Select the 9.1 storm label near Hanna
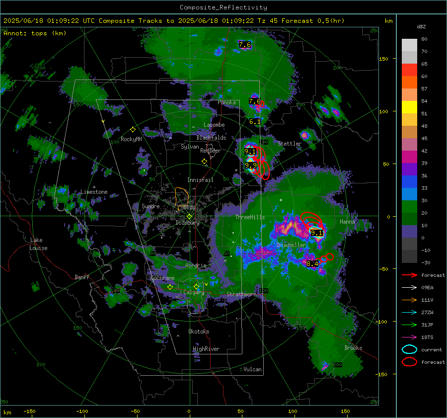 click(x=316, y=233)
